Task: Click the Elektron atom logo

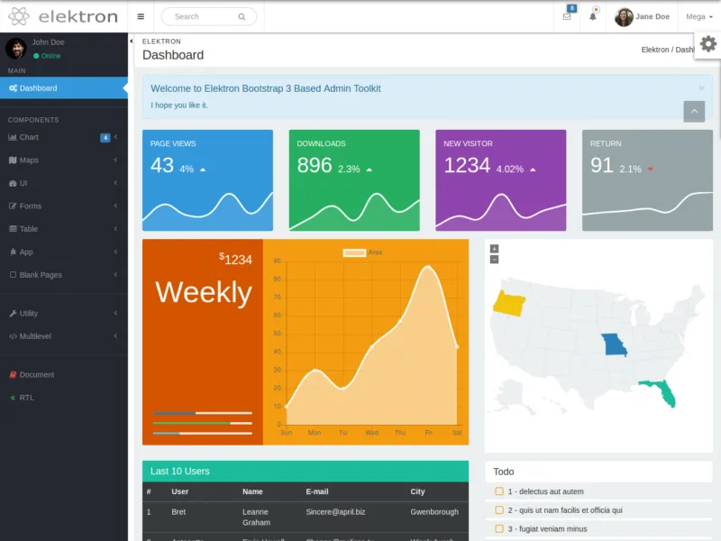Action: [x=20, y=16]
